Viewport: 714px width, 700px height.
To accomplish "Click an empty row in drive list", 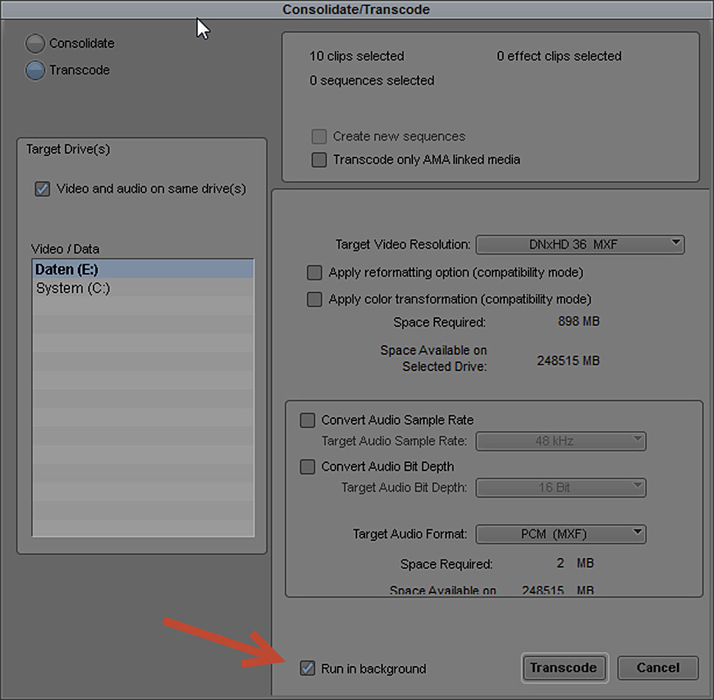I will tap(143, 397).
